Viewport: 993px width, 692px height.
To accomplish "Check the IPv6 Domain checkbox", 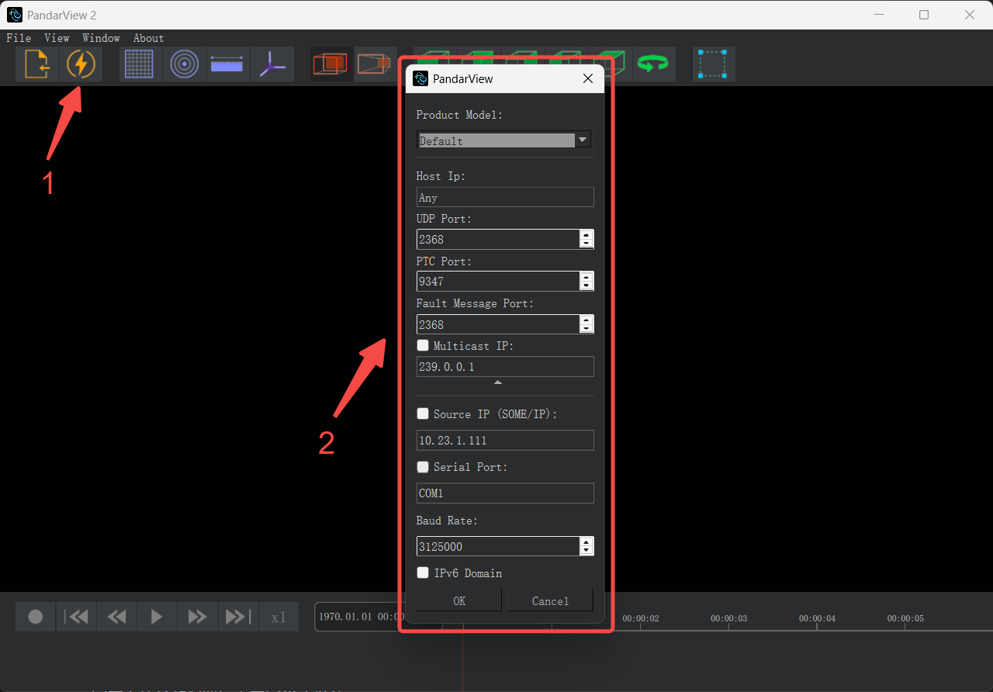I will point(423,573).
